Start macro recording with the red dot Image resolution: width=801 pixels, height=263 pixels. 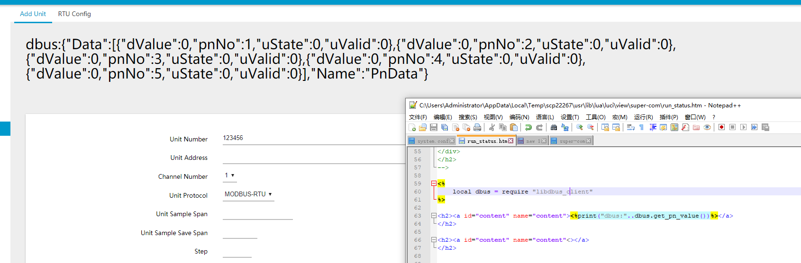(x=721, y=127)
